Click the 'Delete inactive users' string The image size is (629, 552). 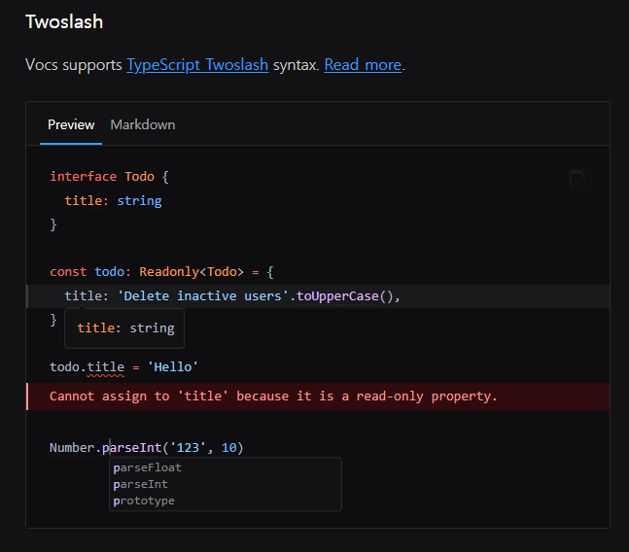pyautogui.click(x=202, y=296)
